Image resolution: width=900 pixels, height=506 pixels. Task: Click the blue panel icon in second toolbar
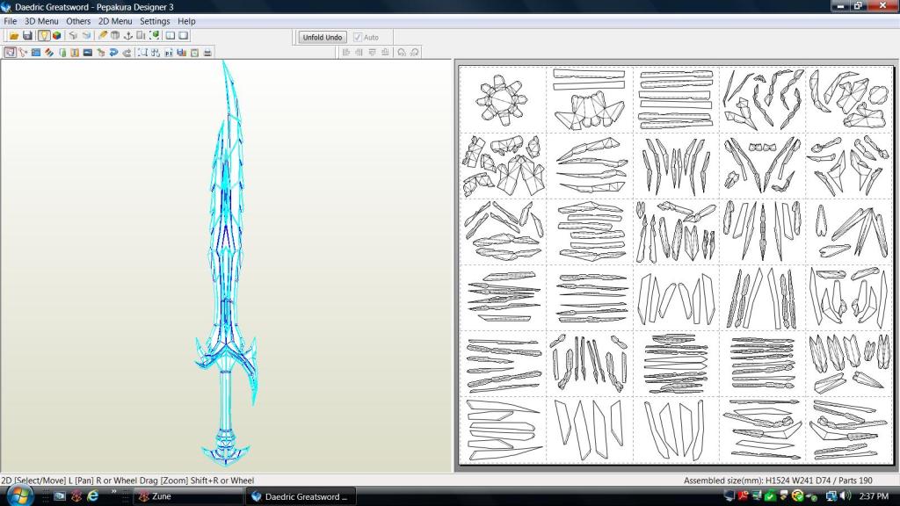pyautogui.click(x=35, y=52)
